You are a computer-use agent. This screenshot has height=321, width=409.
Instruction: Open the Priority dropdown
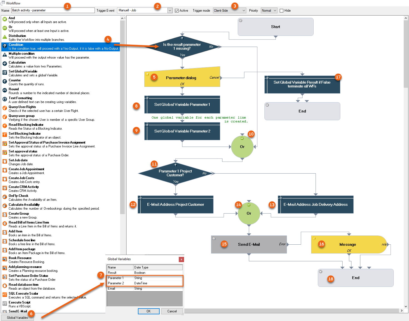275,11
